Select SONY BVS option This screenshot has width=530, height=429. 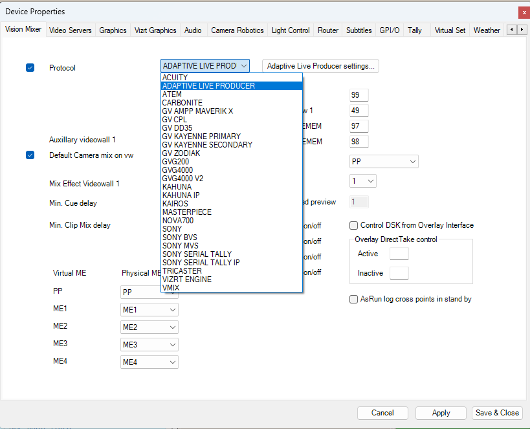[232, 237]
